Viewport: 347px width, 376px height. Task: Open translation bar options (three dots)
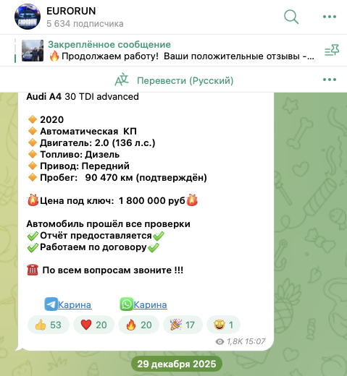[x=330, y=80]
